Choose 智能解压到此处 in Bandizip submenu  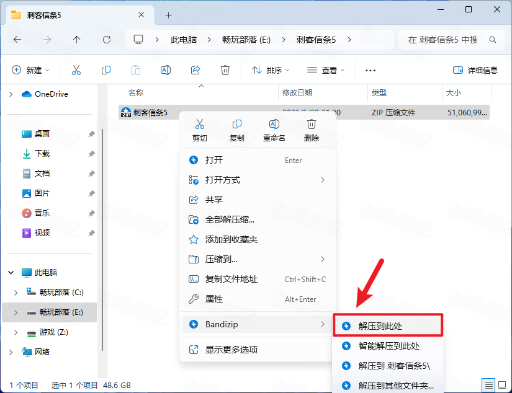tap(388, 346)
